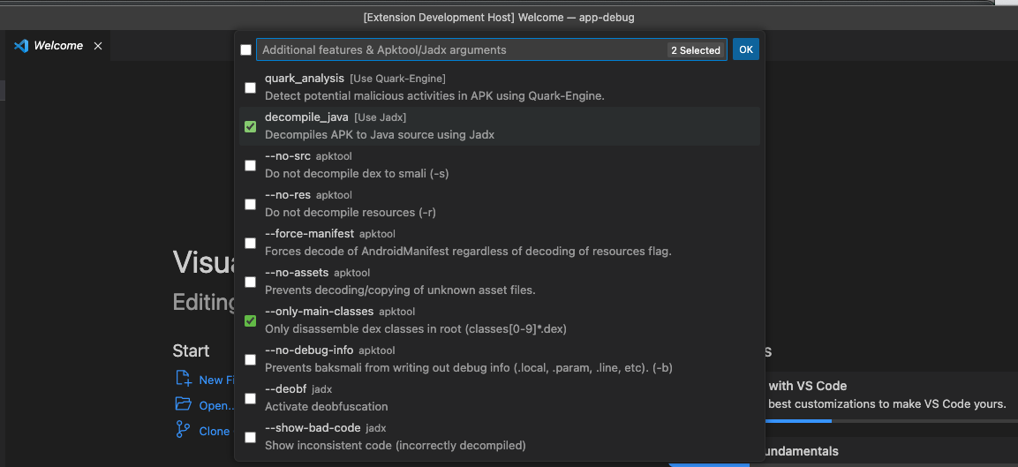Click the Open... link under Start
Screen dimensions: 1018x467
click(217, 405)
